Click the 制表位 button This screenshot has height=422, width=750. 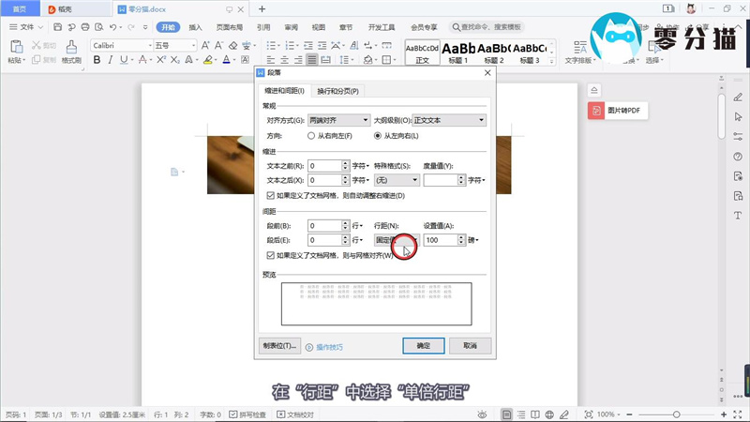click(x=279, y=346)
